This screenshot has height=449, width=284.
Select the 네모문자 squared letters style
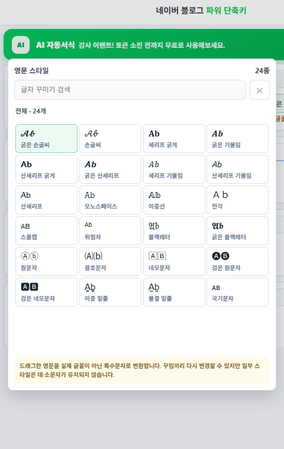(174, 262)
